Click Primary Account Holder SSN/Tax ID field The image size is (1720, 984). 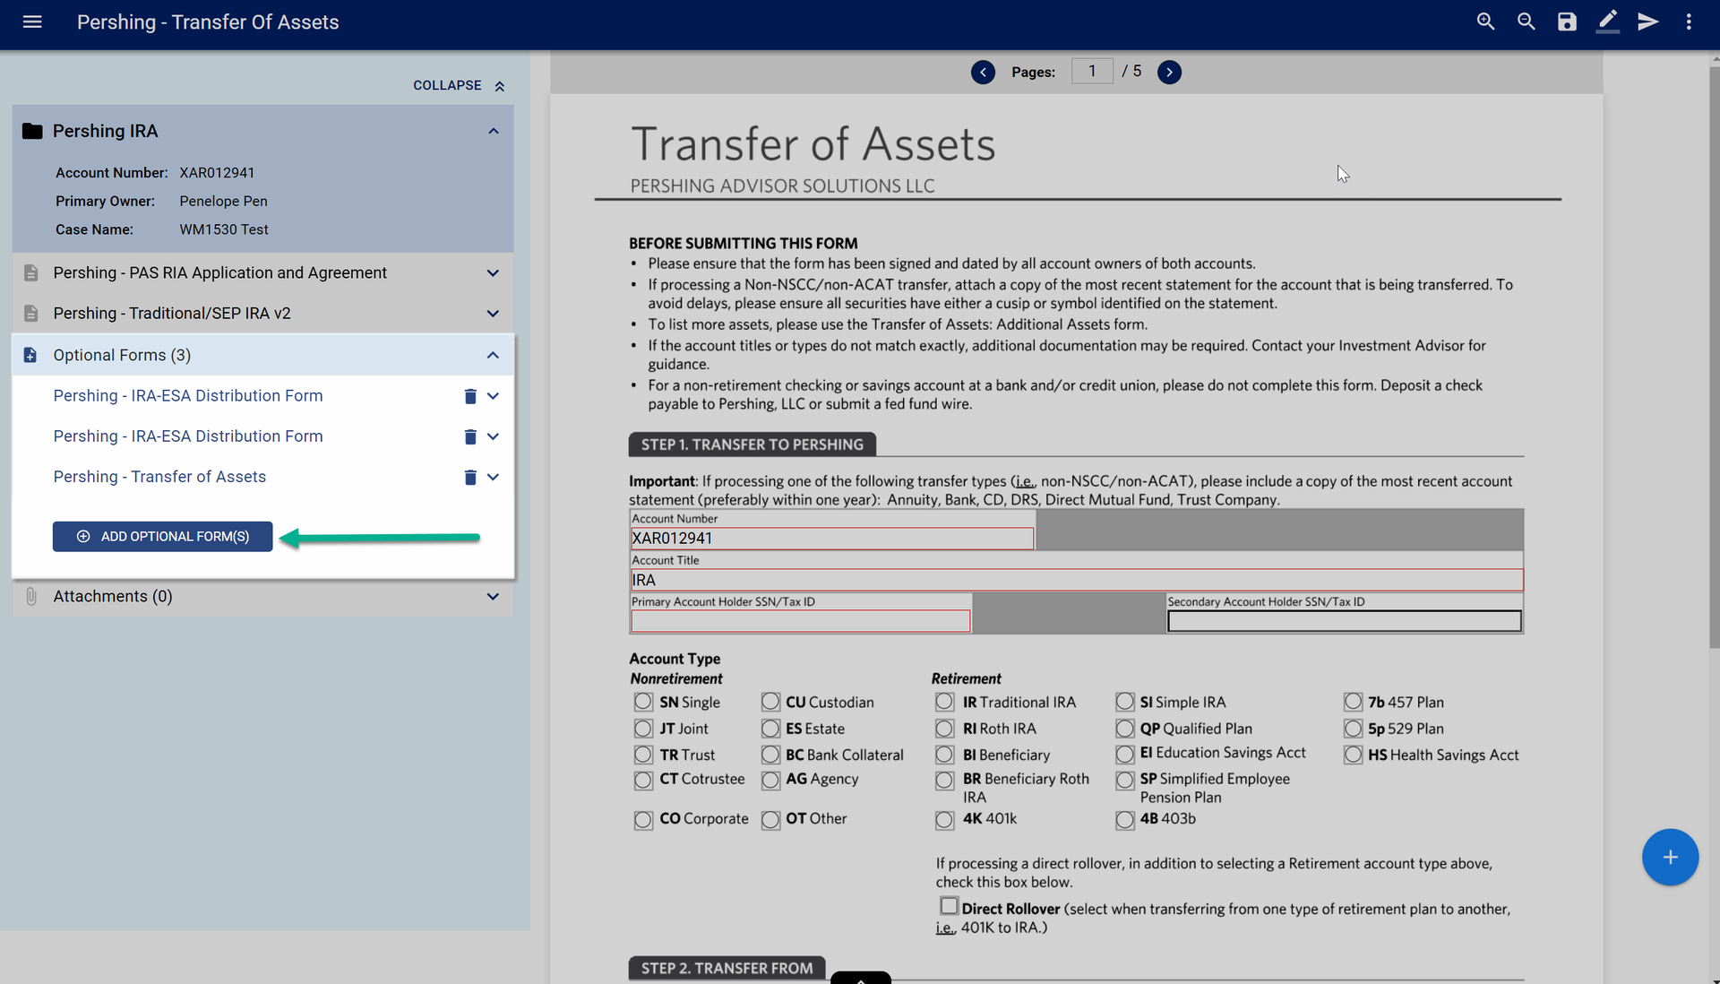pos(800,621)
